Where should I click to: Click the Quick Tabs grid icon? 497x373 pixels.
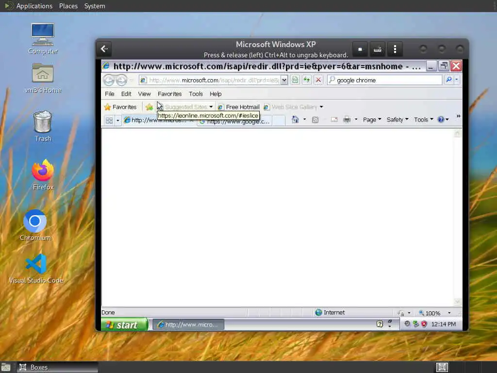[109, 120]
